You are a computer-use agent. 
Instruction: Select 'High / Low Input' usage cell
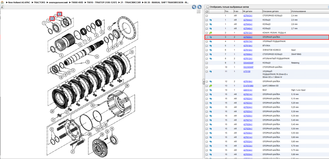click(298, 90)
